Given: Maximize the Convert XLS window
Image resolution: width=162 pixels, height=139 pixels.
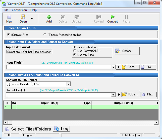Looking at the screenshot, I should [145, 3].
